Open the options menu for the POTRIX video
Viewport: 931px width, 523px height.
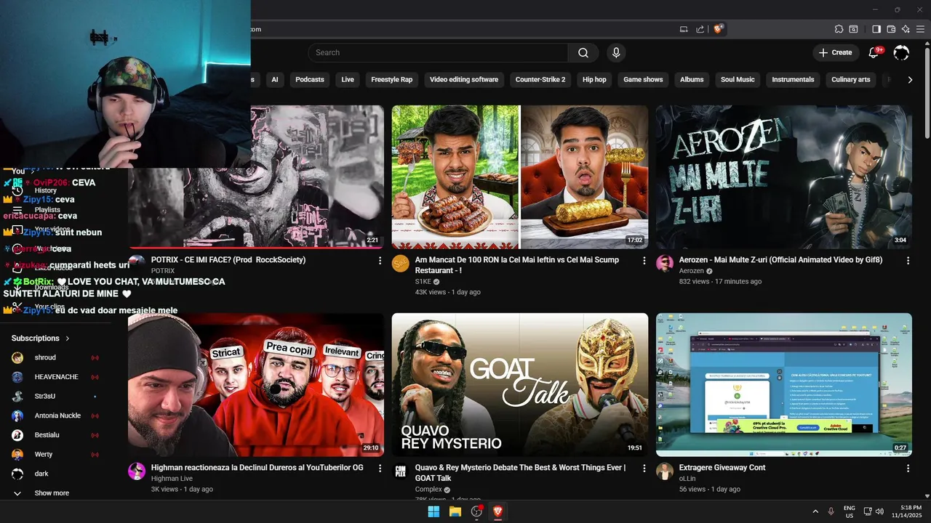coord(380,260)
